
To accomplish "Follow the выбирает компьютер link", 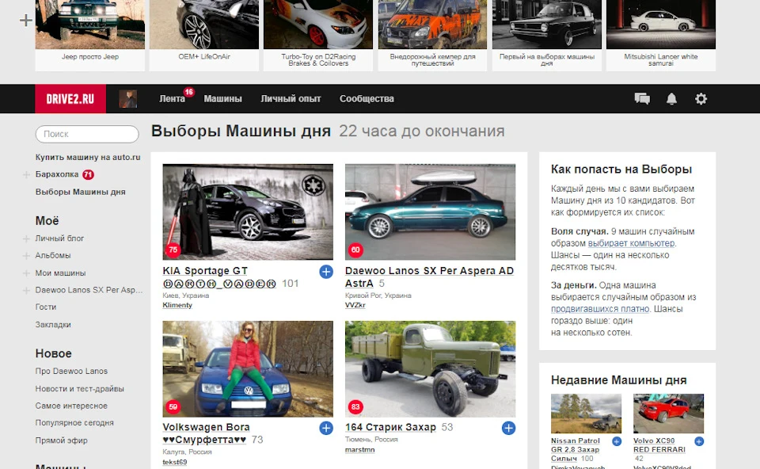I will (631, 243).
